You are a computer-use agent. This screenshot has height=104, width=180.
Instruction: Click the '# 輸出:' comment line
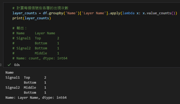pyautogui.click(x=20, y=28)
